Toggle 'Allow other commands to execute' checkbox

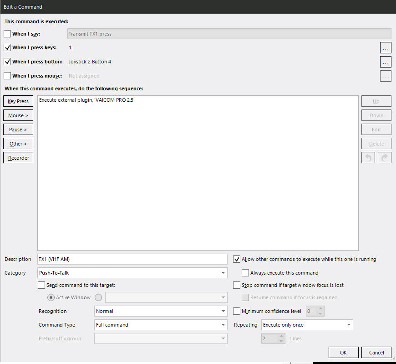click(x=236, y=259)
